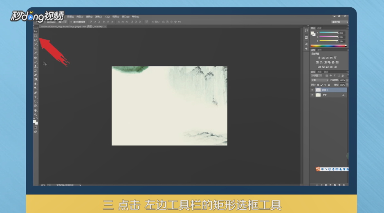Open the Layers panel flyout menu
Image resolution: width=384 pixels, height=213 pixels.
(347, 72)
